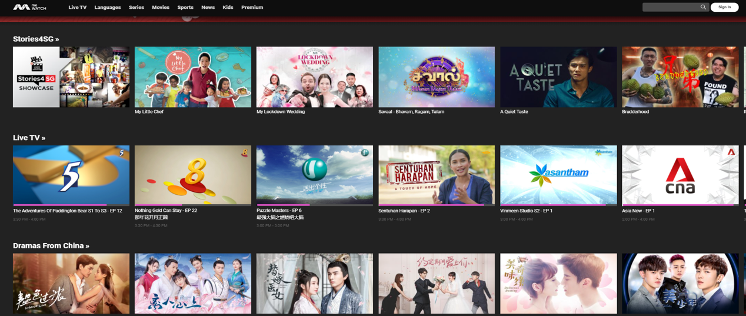Click Vasantham corner logo icon
This screenshot has height=316, width=746.
pos(602,152)
